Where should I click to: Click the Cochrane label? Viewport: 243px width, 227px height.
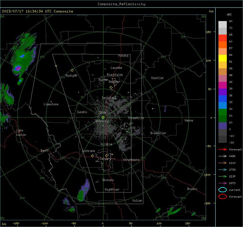[88, 151]
